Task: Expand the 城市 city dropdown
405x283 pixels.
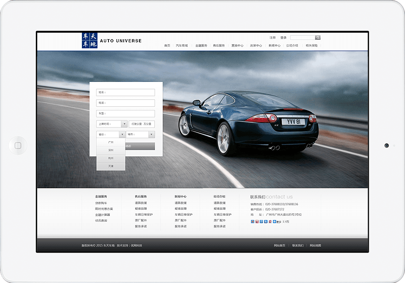Action: pyautogui.click(x=151, y=134)
